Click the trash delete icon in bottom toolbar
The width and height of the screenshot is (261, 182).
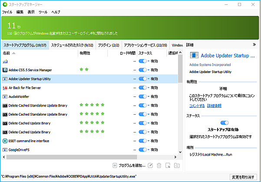pos(159,165)
